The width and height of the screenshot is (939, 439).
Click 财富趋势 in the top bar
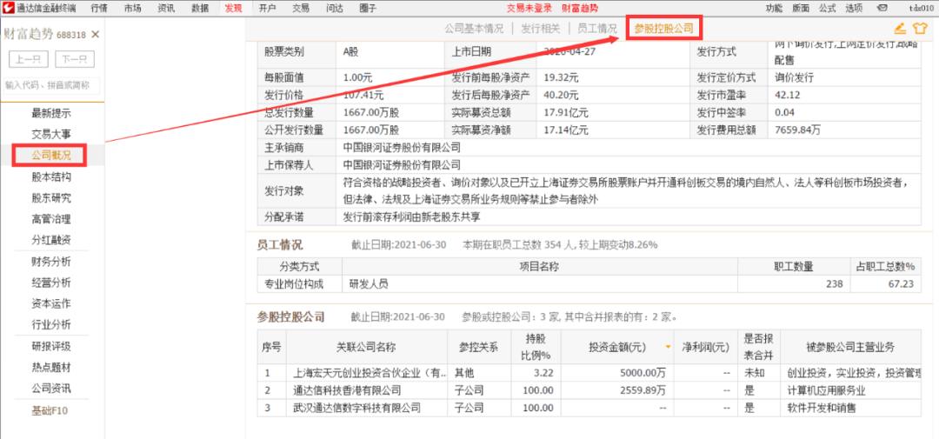click(x=580, y=8)
